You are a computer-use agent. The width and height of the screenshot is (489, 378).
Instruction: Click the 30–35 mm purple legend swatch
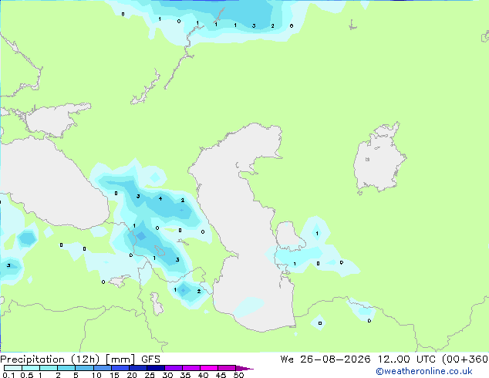(173, 368)
